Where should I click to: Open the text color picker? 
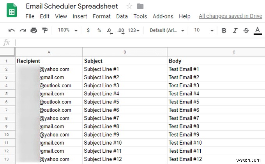(x=257, y=31)
